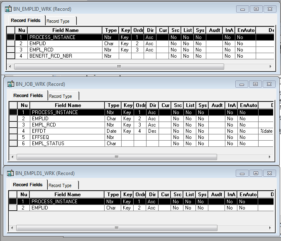
Task: Click right scroll arrow in BN_JOB_WRK
Action: click(x=270, y=157)
